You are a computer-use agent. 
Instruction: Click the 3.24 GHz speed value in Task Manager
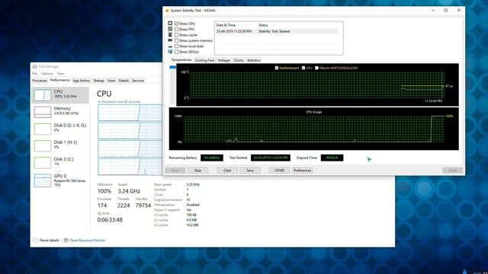pyautogui.click(x=129, y=191)
